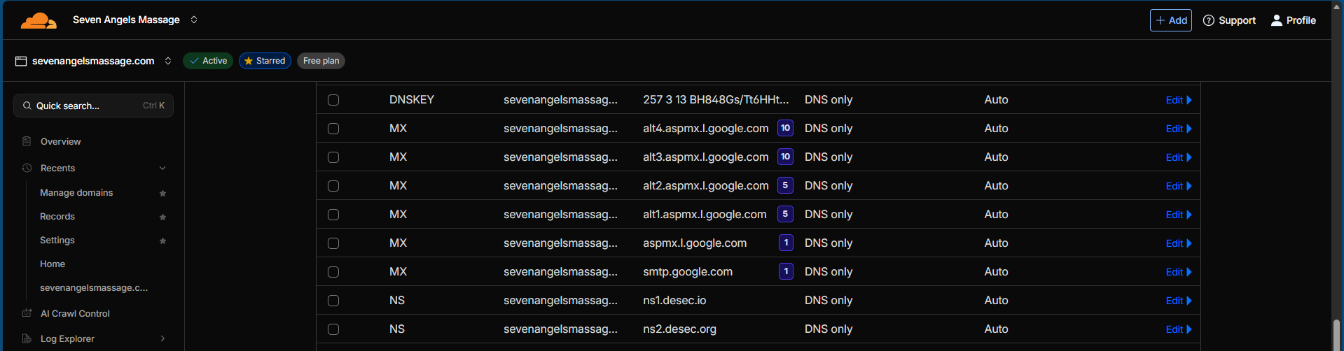The image size is (1344, 351).
Task: Edit the smtp.google.com MX record
Action: tap(1177, 272)
